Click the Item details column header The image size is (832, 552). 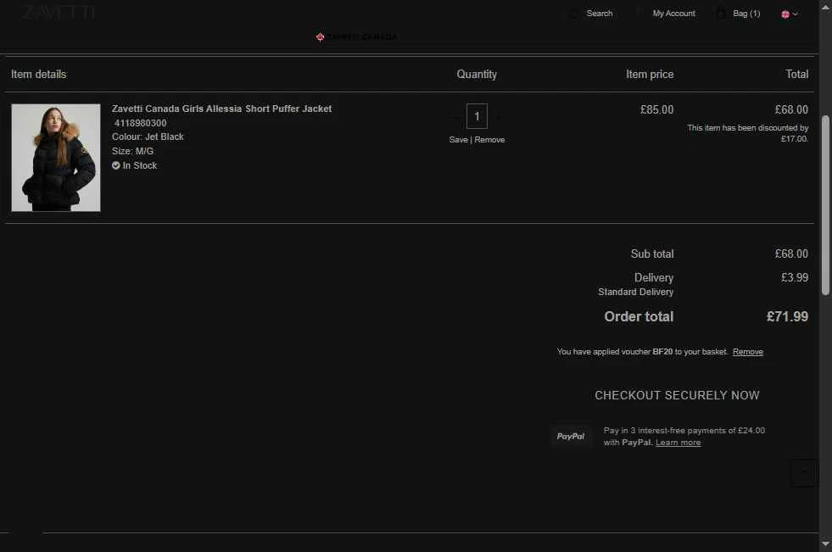[x=39, y=75]
